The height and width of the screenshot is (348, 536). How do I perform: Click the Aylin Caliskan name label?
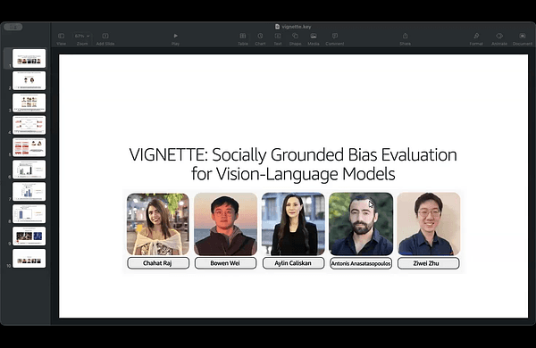pos(293,263)
